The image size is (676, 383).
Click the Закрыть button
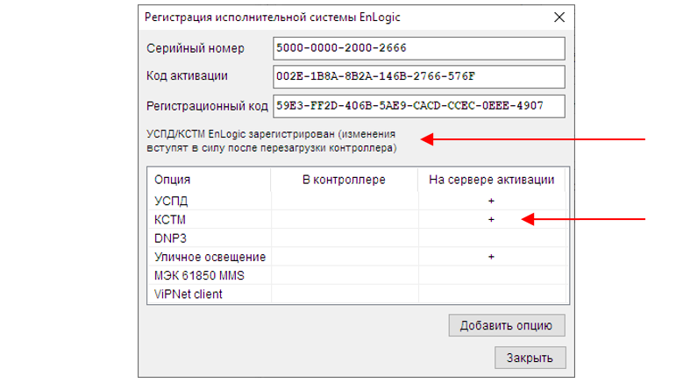coord(530,358)
